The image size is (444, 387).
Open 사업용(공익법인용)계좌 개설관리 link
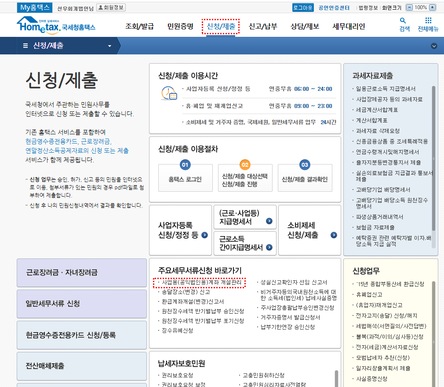(201, 283)
